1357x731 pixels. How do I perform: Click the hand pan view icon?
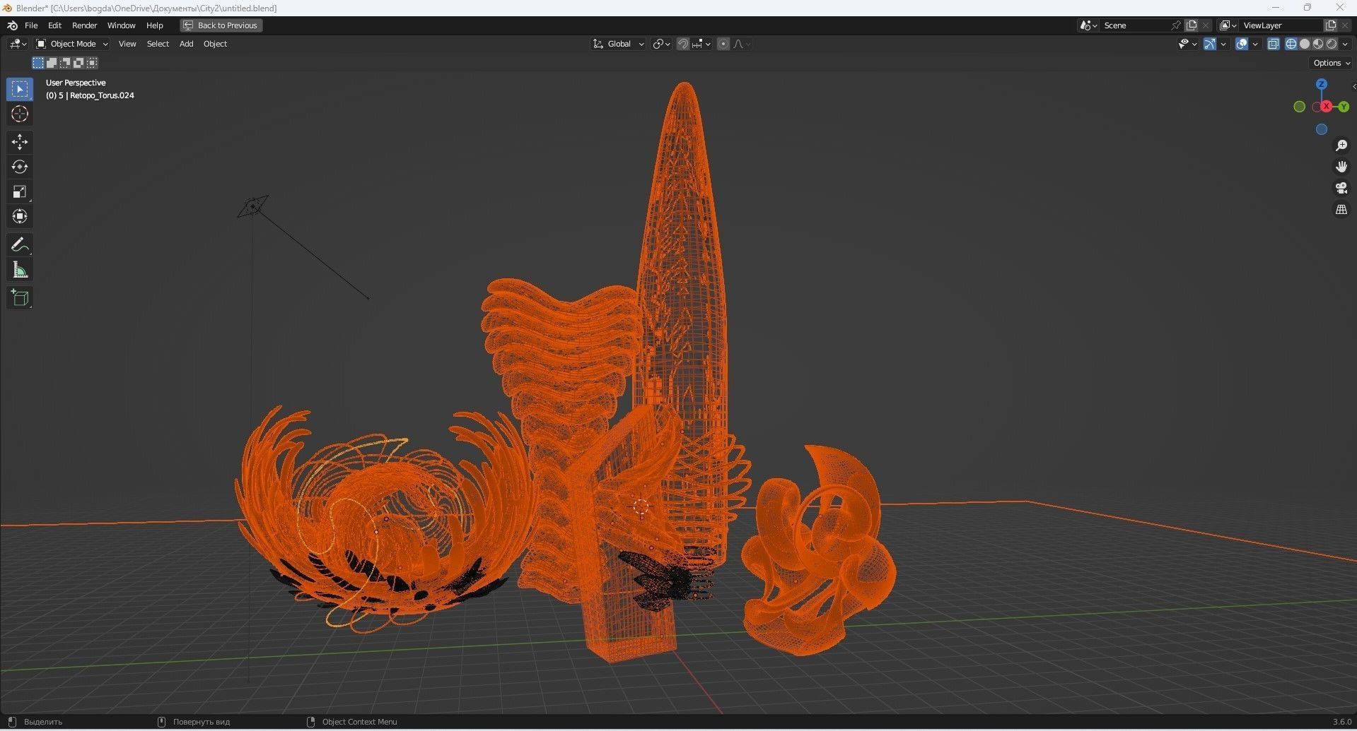tap(1341, 167)
